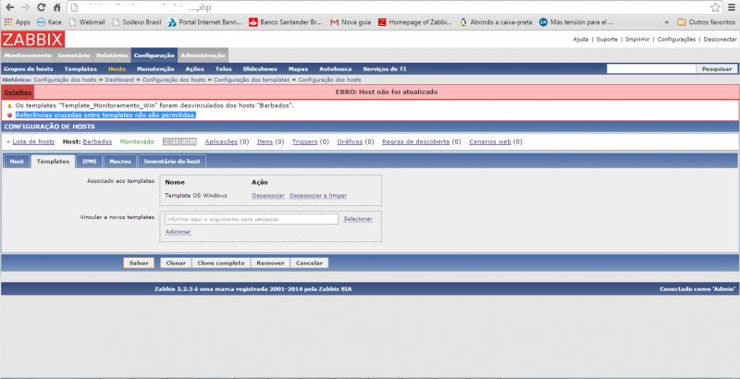Viewport: 740px width, 379px height.
Task: Open Outros favoritos folder
Action: coord(706,22)
